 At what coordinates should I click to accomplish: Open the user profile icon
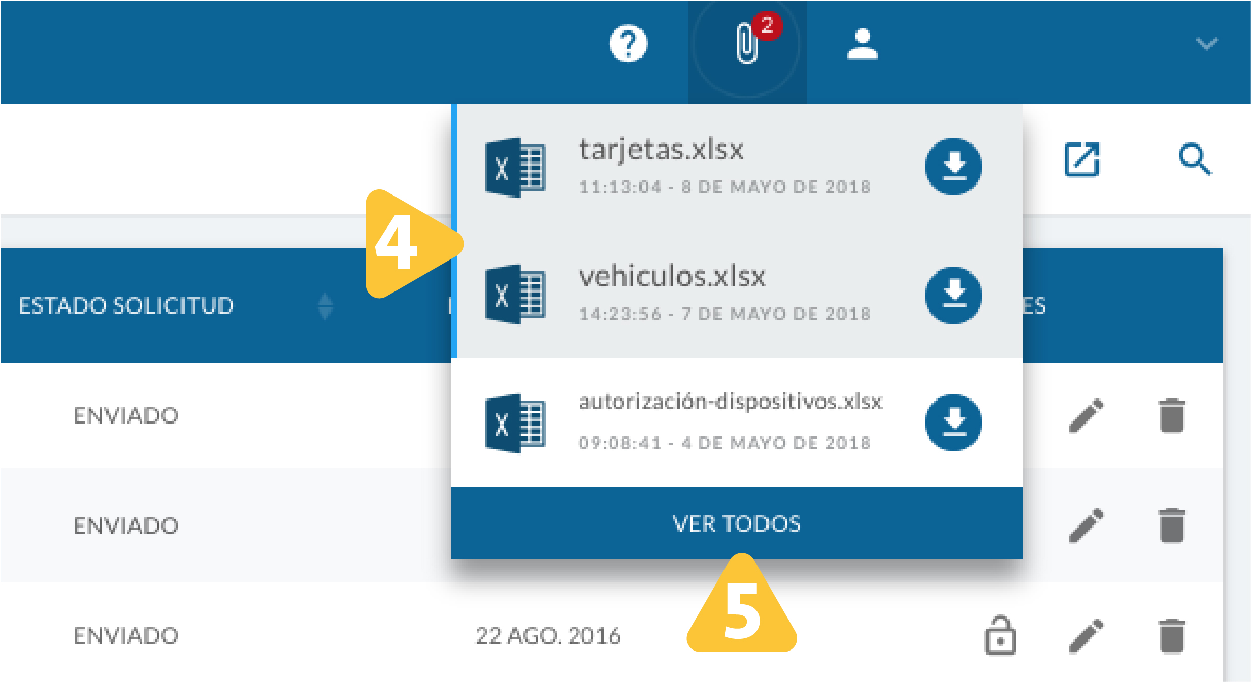[x=862, y=44]
